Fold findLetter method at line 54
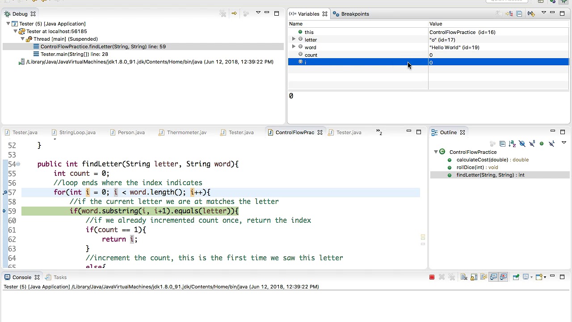This screenshot has height=322, width=572. (18, 164)
